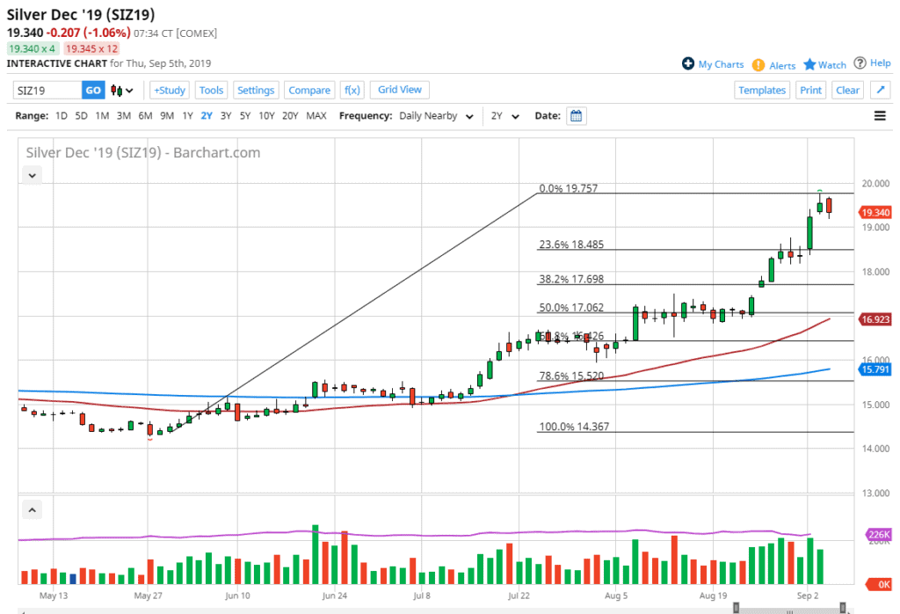Select the 1Y range option
900x614 pixels.
187,116
